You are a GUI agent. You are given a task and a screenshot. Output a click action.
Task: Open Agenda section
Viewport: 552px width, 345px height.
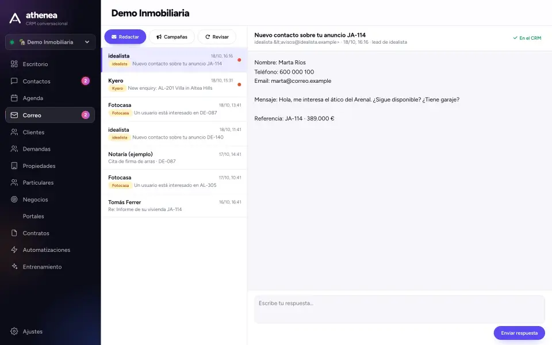(50, 98)
